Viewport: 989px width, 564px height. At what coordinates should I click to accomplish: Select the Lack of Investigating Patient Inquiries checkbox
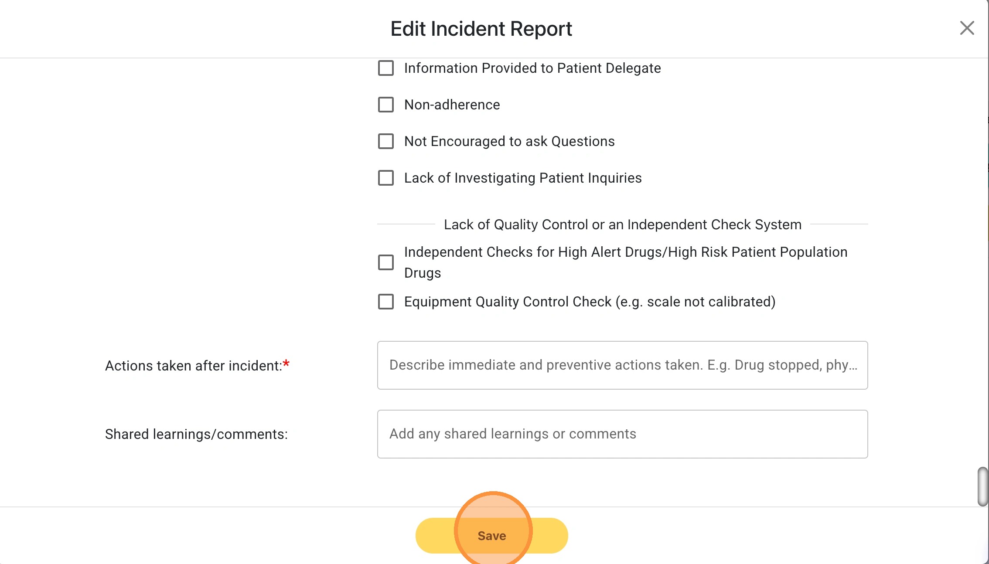[x=386, y=178]
